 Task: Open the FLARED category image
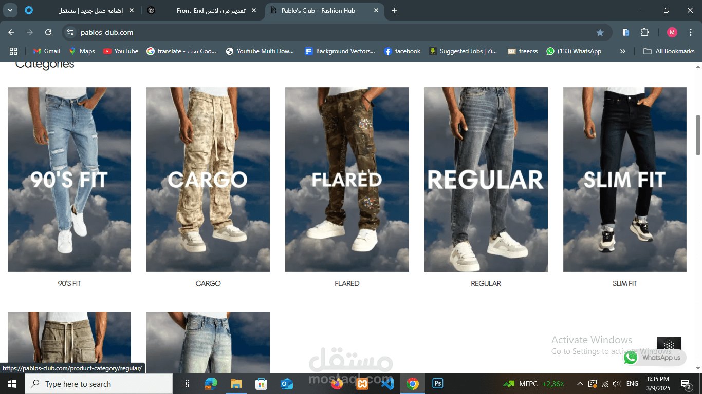347,180
